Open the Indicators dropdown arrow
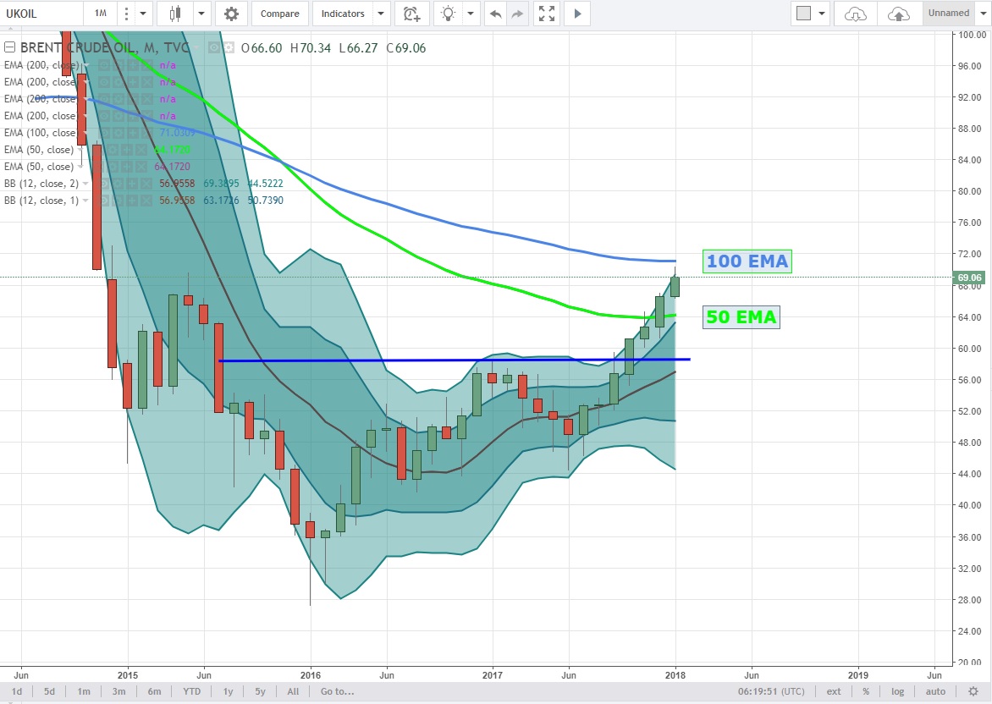 [x=381, y=14]
